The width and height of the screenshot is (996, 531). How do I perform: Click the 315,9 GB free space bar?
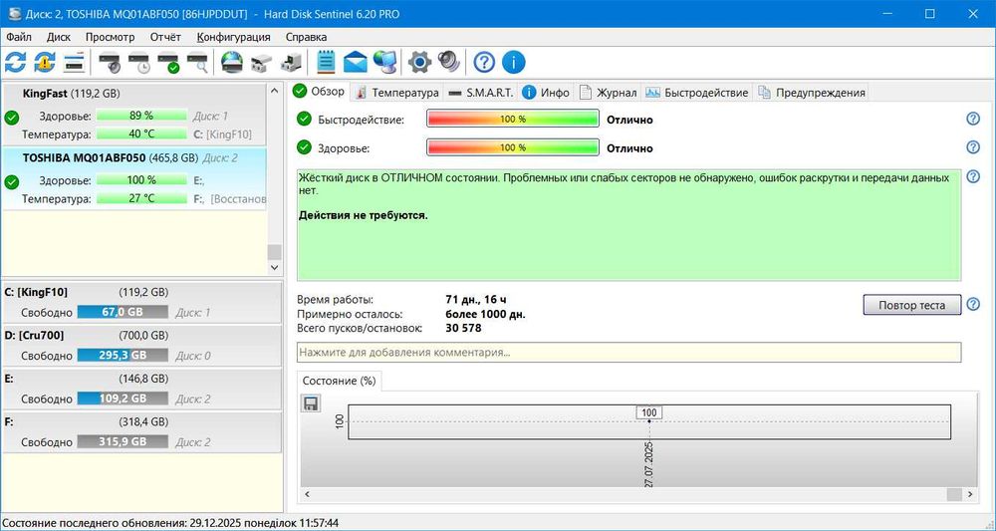[123, 441]
